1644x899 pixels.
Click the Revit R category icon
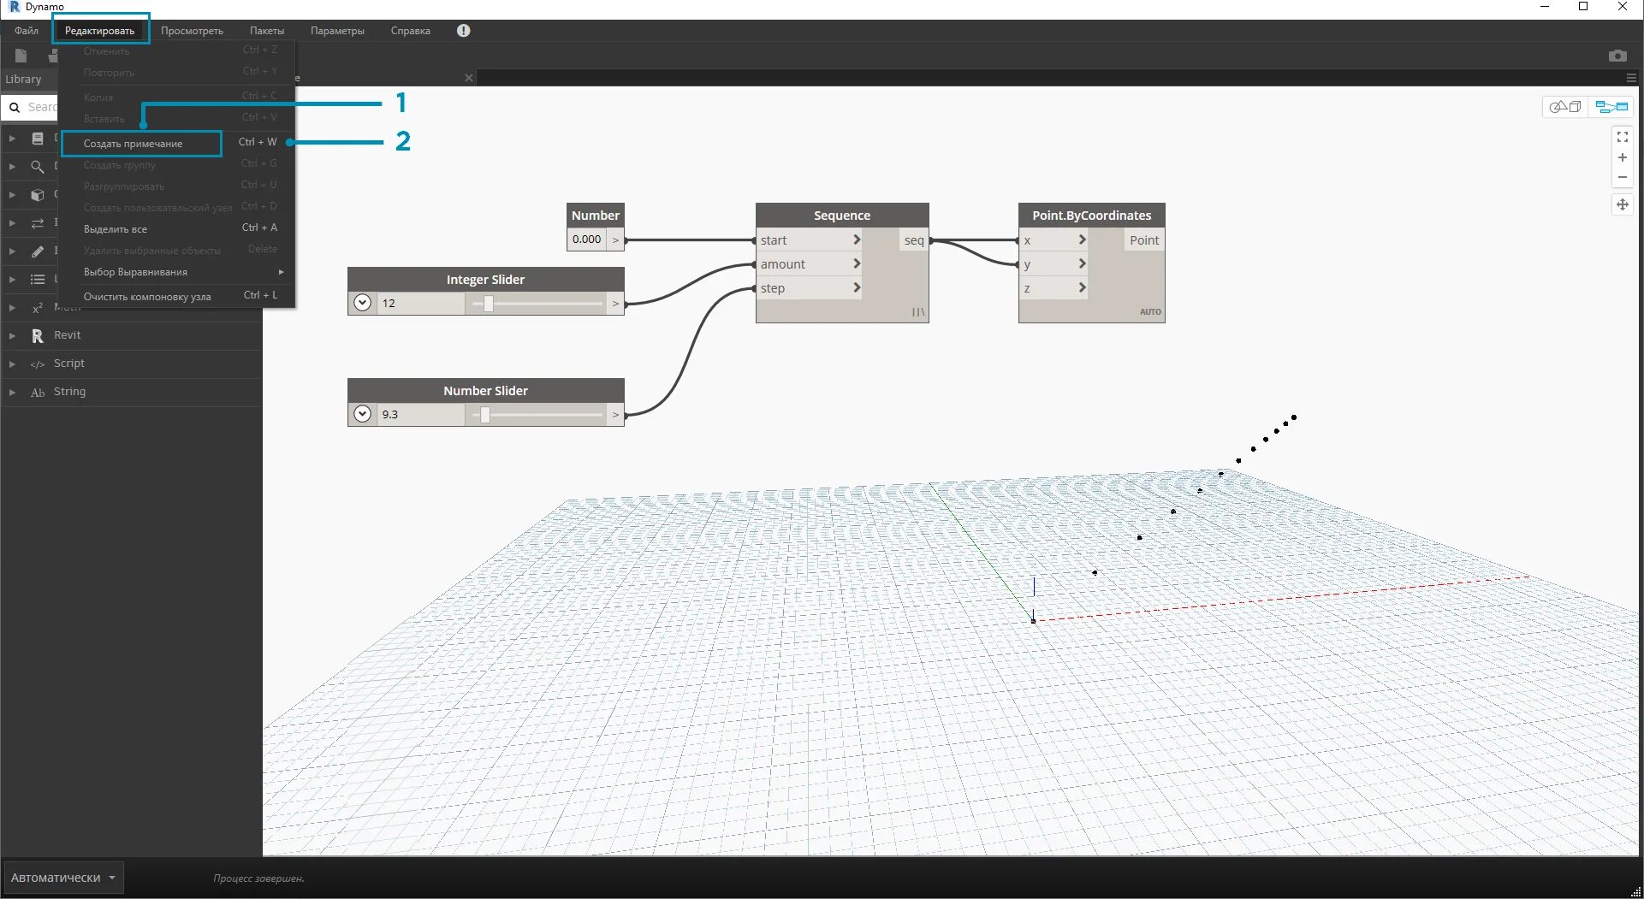pyautogui.click(x=38, y=336)
